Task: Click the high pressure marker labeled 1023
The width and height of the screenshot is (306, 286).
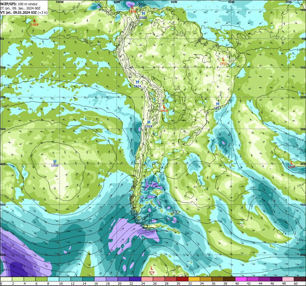Action: coord(143,15)
